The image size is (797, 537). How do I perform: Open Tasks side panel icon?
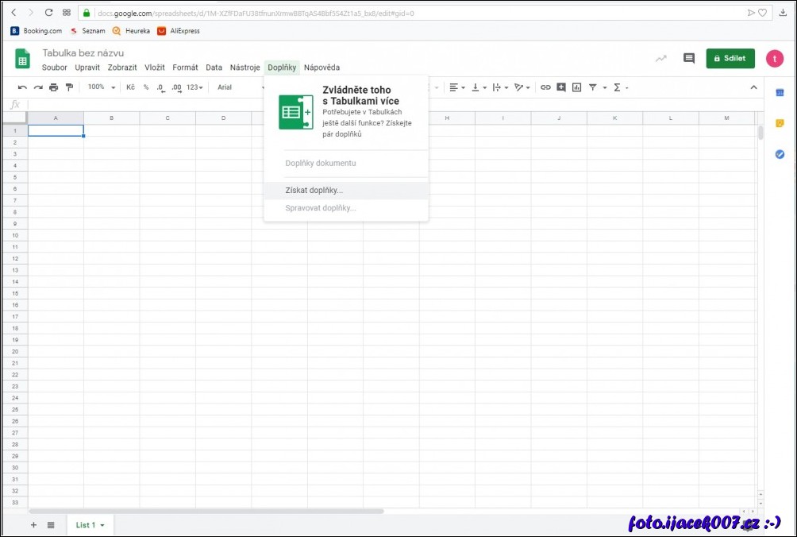pos(780,154)
